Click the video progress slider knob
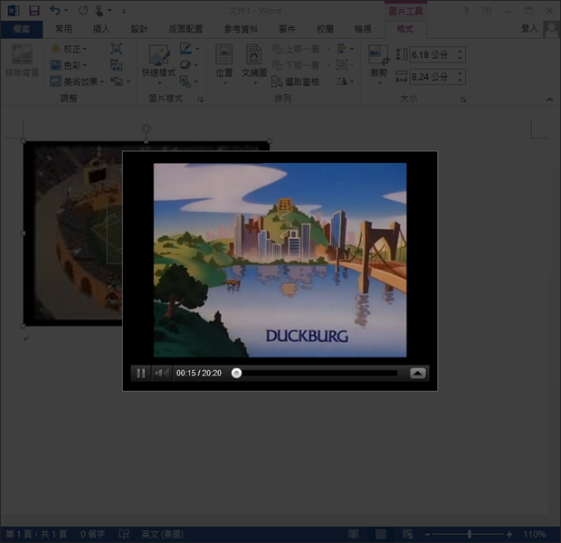 click(236, 373)
